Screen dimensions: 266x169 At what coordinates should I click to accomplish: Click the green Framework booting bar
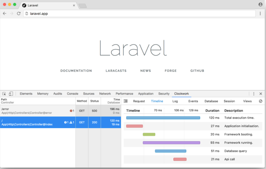click(x=149, y=134)
